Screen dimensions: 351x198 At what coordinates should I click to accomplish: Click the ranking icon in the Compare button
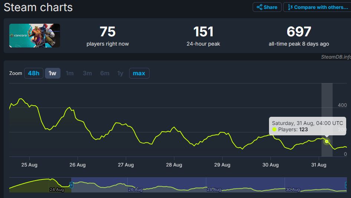click(290, 7)
